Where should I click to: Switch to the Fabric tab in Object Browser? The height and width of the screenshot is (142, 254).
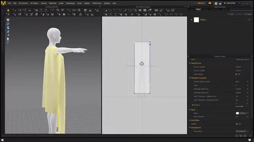coord(198,9)
